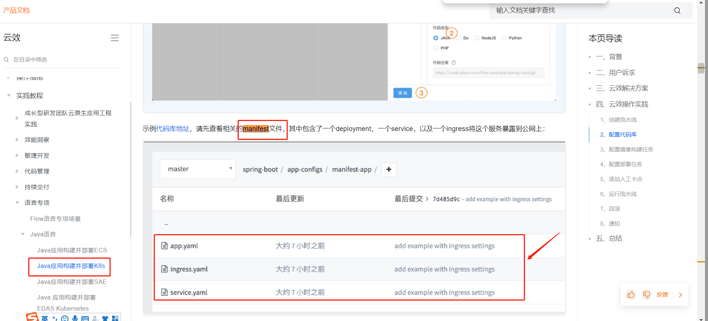Click the app.yaml file icon

(164, 246)
